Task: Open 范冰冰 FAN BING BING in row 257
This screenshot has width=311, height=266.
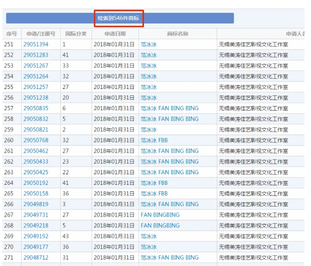Action: [169, 108]
